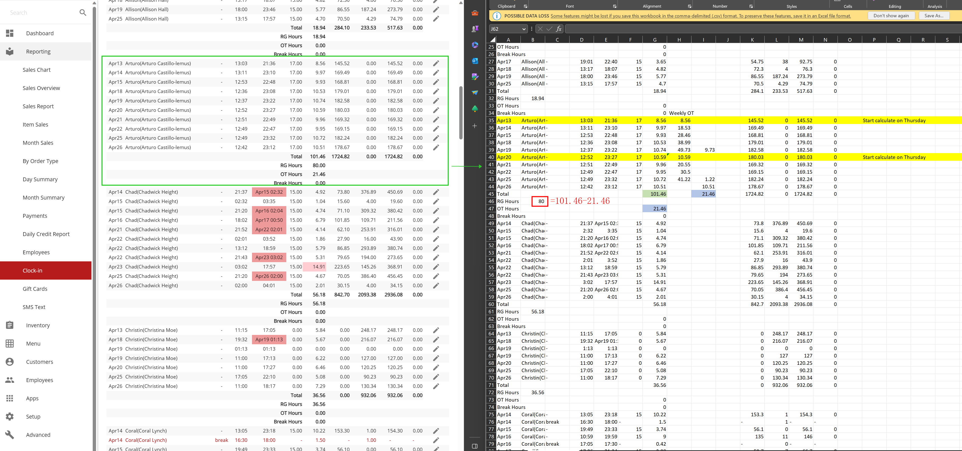Edit Coral's Apr14 break entry pencil
This screenshot has height=451, width=962.
tap(436, 440)
